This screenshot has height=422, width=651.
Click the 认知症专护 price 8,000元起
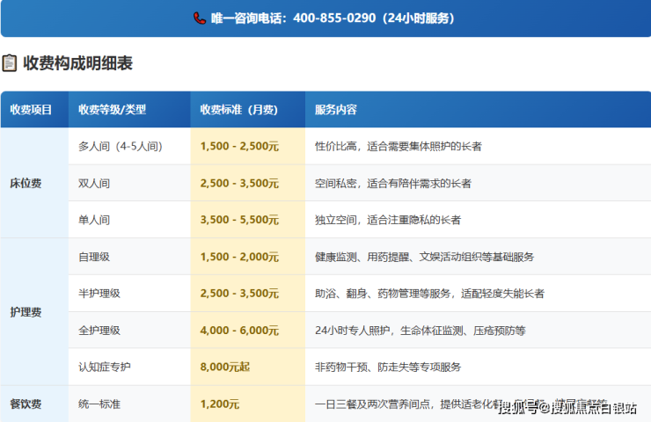coord(226,367)
